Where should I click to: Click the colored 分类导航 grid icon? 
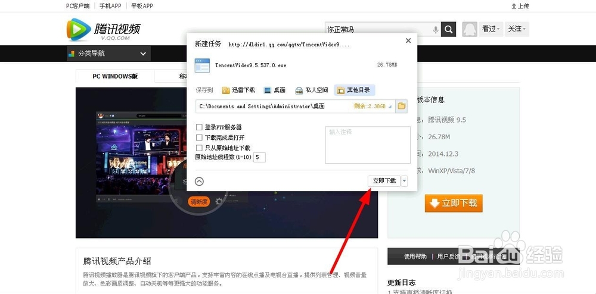(71, 54)
